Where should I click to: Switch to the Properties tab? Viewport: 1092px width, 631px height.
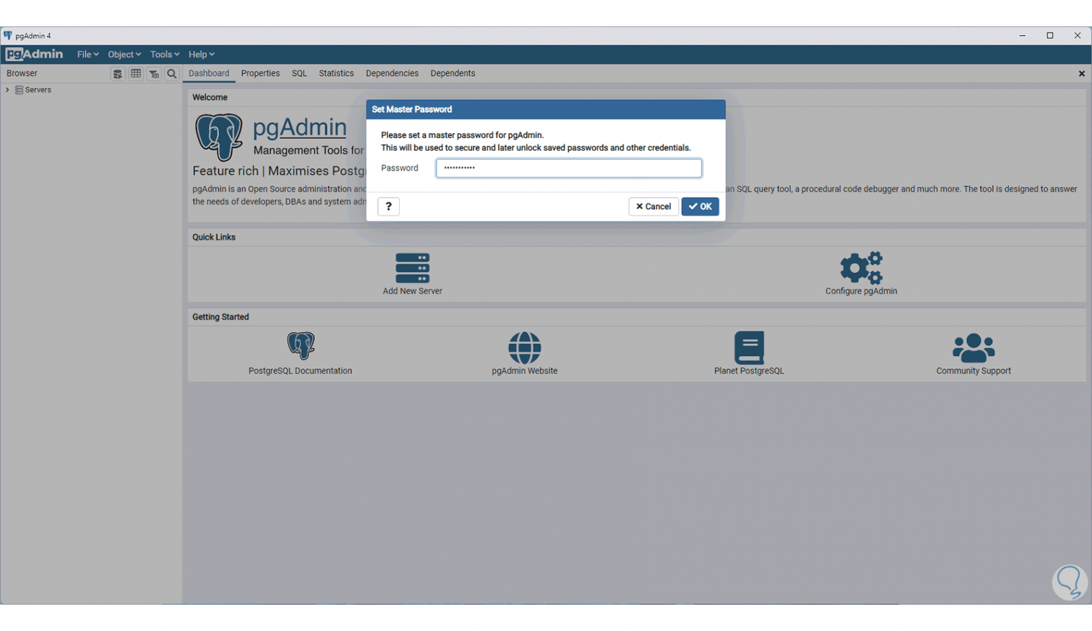(x=260, y=73)
